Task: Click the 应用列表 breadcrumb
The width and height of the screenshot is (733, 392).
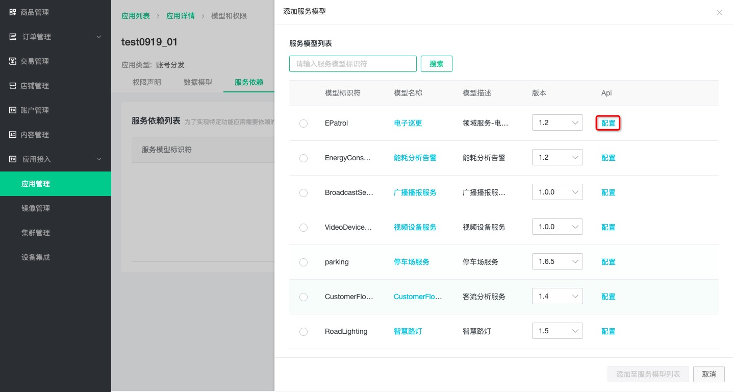Action: coord(136,16)
